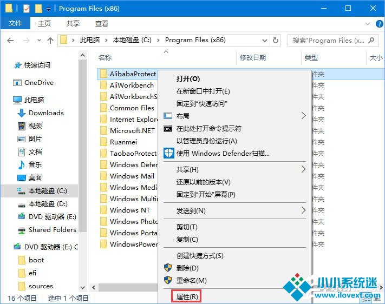Image resolution: width=385 pixels, height=304 pixels.
Task: Go up one folder level arrow
Action: coord(50,40)
